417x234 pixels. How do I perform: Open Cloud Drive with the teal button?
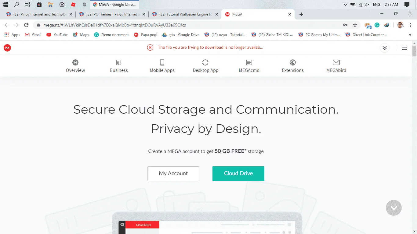[x=238, y=174]
